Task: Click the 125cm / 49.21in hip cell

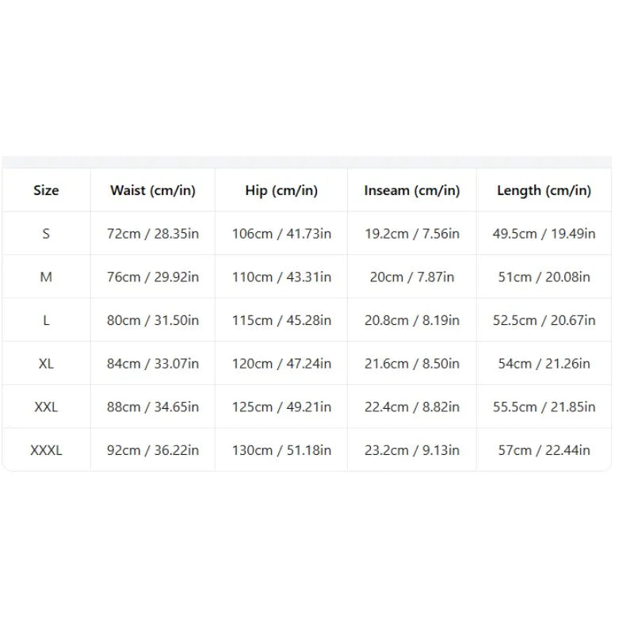Action: pyautogui.click(x=281, y=407)
